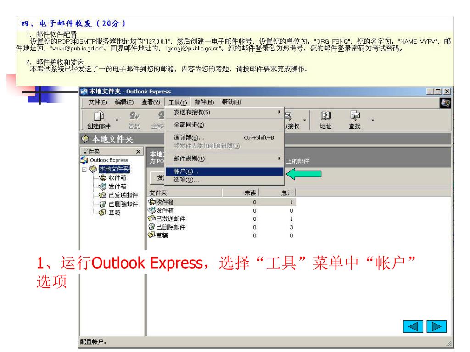Image resolution: width=470 pixels, height=352 pixels.
Task: Sort by 总计 column header
Action: (x=278, y=193)
